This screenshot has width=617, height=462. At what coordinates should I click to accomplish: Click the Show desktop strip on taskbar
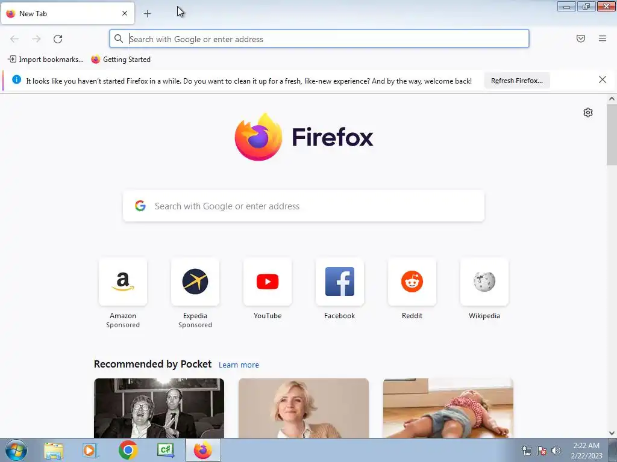(613, 450)
